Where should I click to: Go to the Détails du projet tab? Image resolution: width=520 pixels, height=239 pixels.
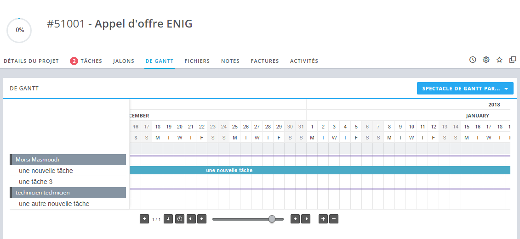tap(31, 61)
